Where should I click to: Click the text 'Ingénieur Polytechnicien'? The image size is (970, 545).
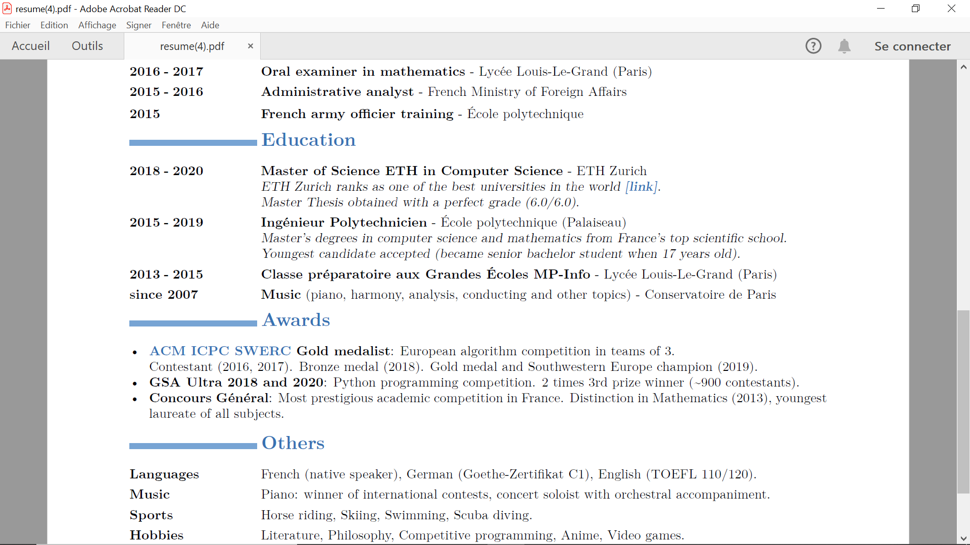click(344, 223)
